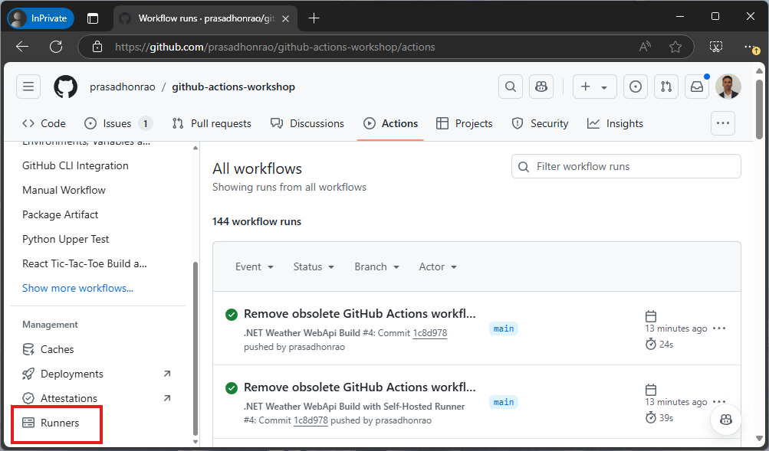Switch to Discussions tab

coord(307,123)
